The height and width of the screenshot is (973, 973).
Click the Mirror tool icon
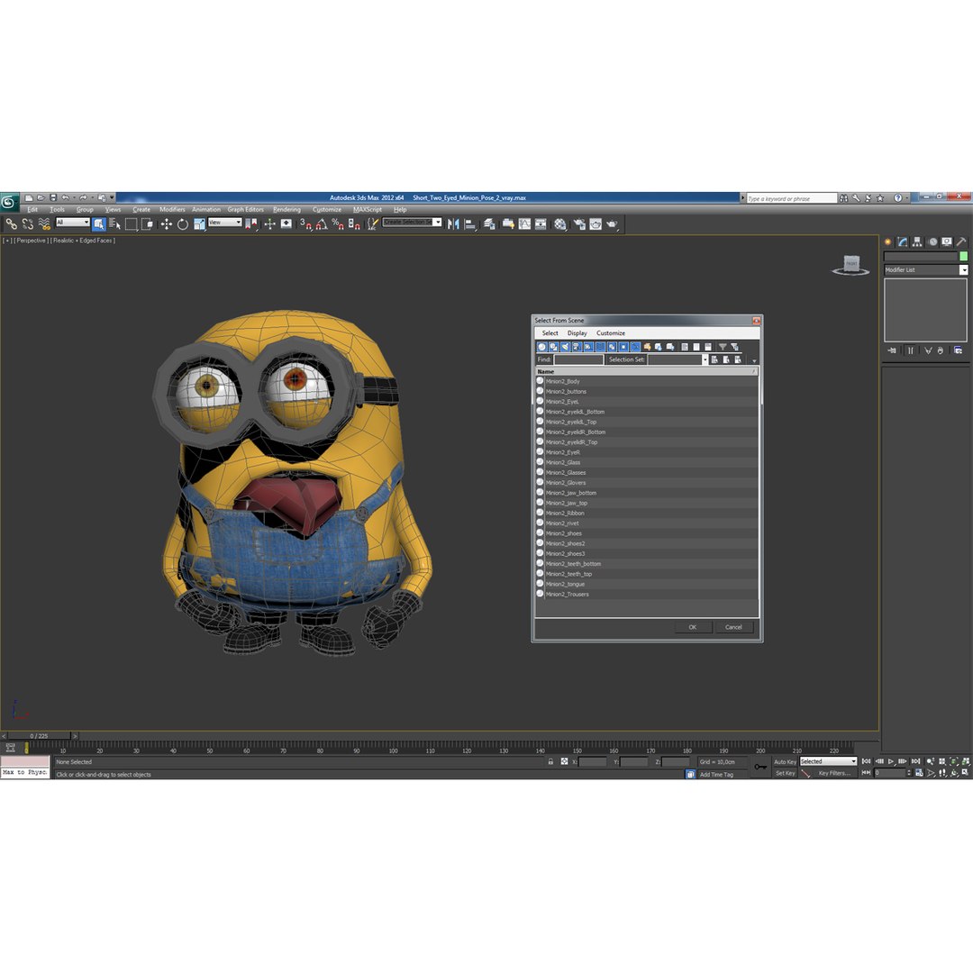pos(453,224)
